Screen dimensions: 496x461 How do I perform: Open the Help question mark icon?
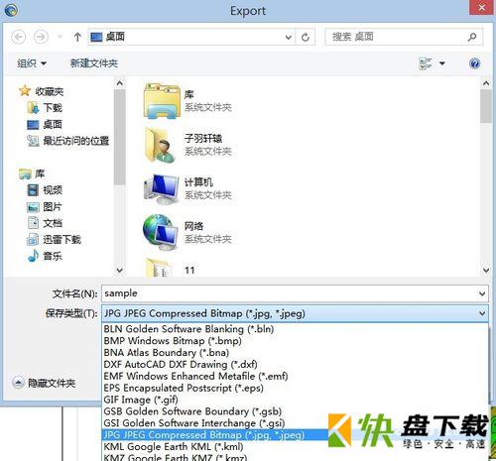[474, 63]
